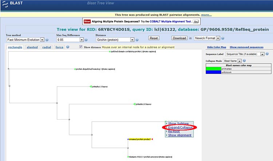
Task: Open the Sequence Label dropdown
Action: coord(245,54)
